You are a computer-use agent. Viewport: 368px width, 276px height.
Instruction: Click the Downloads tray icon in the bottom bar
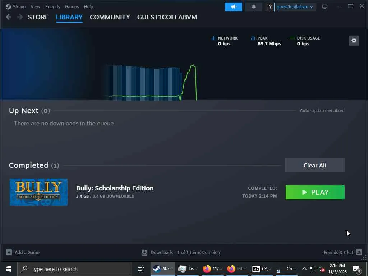(144, 252)
